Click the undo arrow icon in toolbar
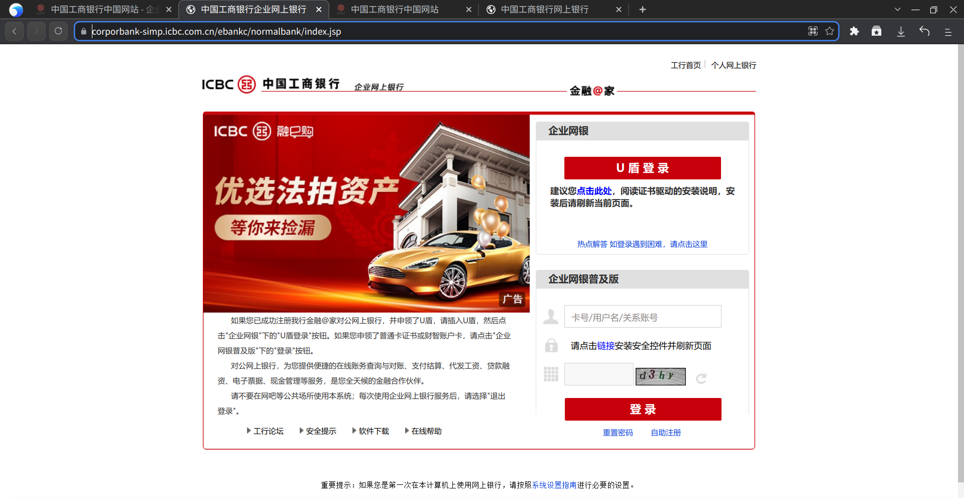This screenshot has width=964, height=498. pos(924,31)
